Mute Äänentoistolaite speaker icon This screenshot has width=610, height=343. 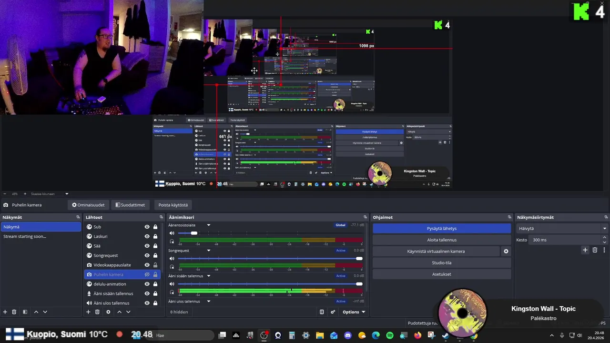click(172, 233)
